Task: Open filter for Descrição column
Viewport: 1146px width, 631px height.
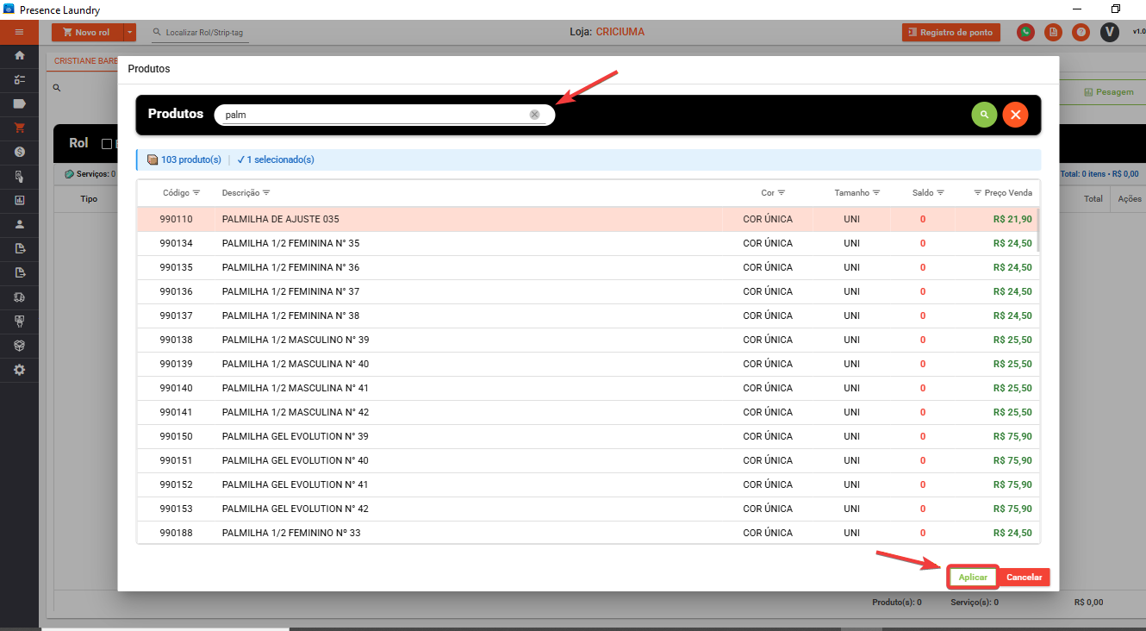Action: (266, 192)
